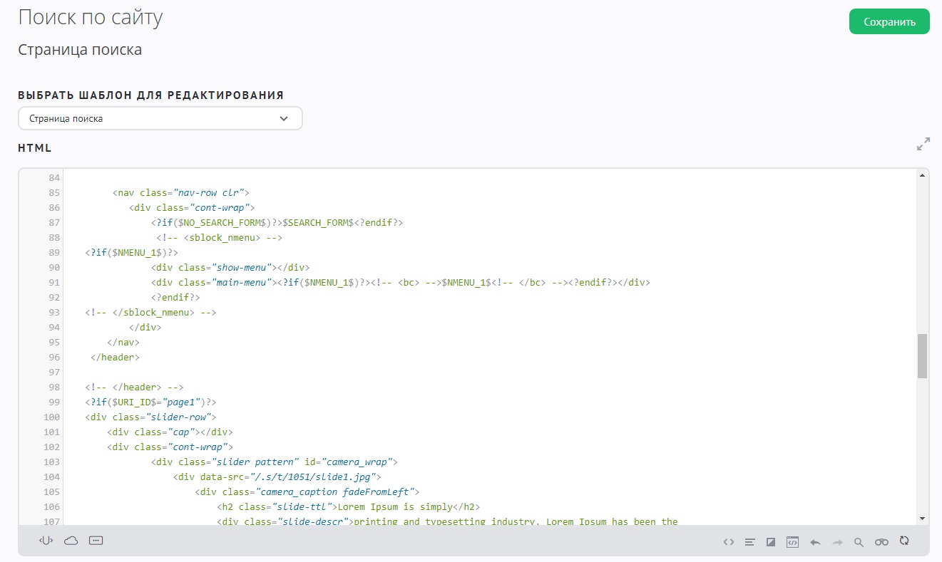Screen dimensions: 942x562
Task: Click the magnifier search icon in editor
Action: 859,542
